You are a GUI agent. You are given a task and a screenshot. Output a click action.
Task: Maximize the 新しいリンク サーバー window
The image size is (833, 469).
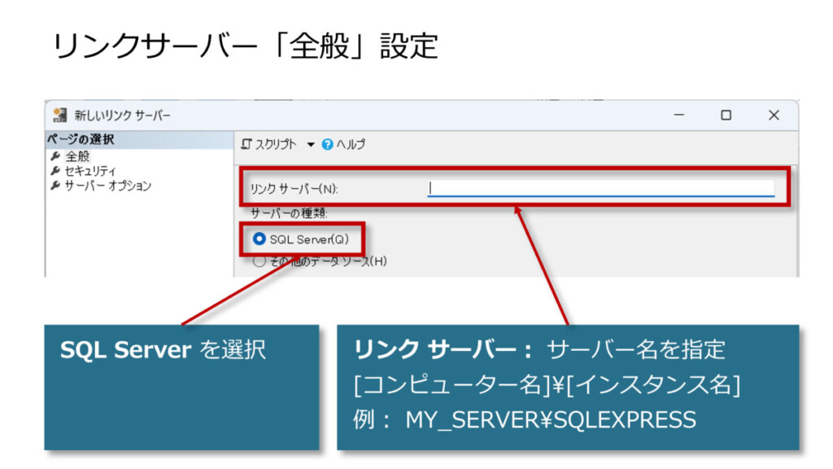coord(726,116)
